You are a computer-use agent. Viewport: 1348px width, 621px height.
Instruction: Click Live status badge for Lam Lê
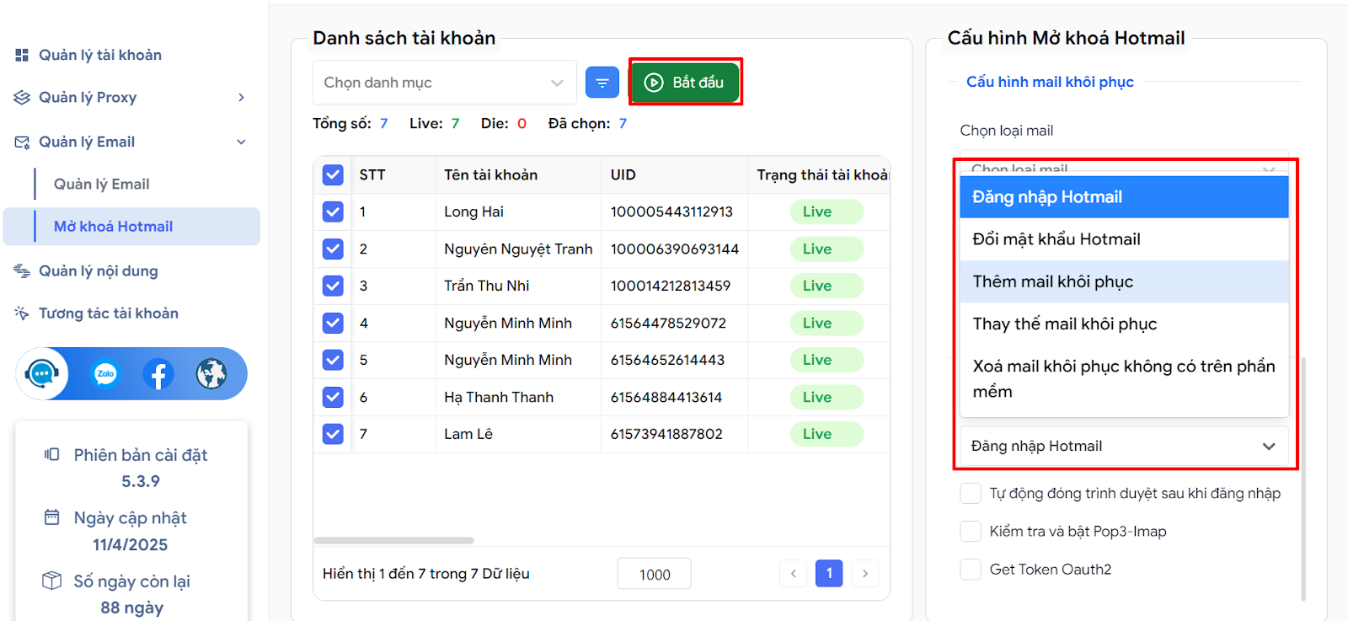tap(826, 434)
